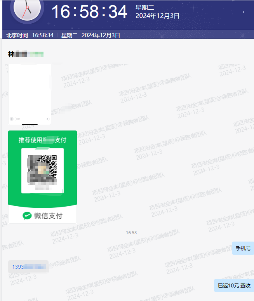Click the 推荐使用 header on the payment card
The image size is (254, 301).
(42, 140)
